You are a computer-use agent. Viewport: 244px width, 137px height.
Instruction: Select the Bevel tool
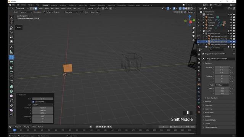pos(11,72)
